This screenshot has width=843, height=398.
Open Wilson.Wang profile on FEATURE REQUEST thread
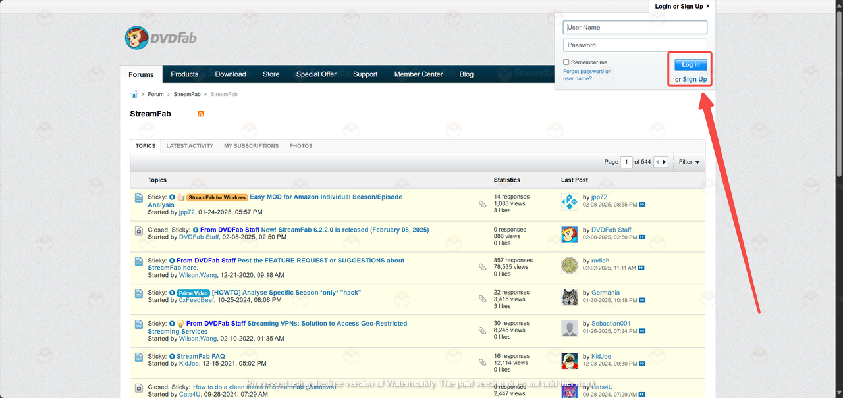coord(198,275)
